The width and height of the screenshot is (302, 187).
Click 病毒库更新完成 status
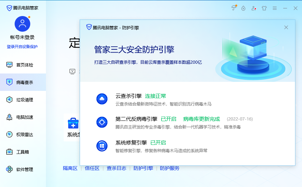point(201,119)
